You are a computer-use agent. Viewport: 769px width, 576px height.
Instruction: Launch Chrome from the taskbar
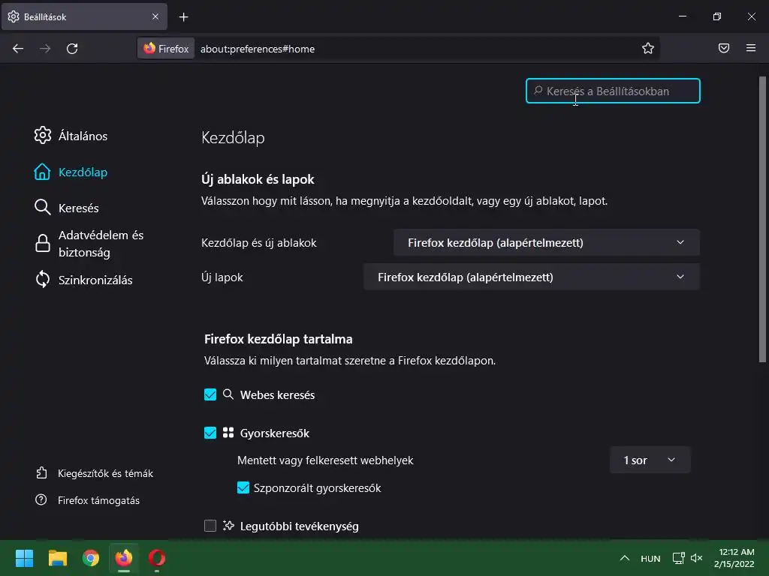(x=91, y=558)
